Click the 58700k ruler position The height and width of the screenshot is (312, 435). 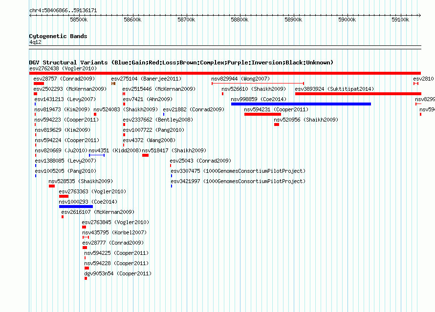point(186,20)
